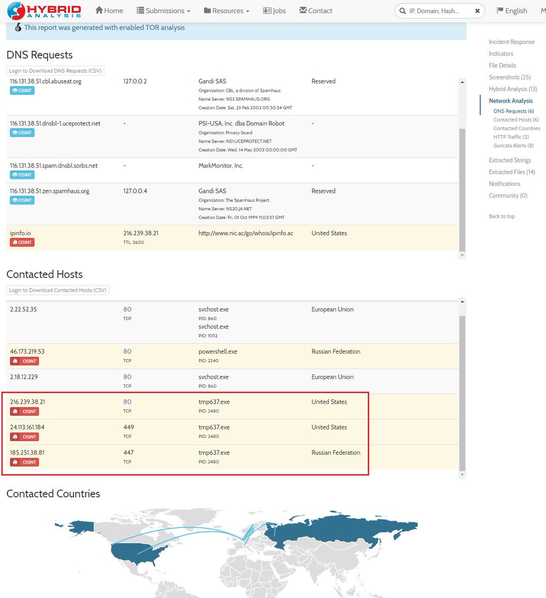Click port 80 link for 46.173.219.53
546x598 pixels.
pos(127,351)
